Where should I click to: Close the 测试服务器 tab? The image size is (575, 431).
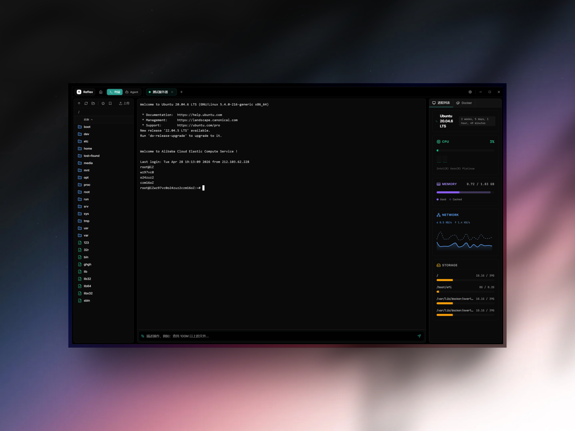(x=172, y=92)
